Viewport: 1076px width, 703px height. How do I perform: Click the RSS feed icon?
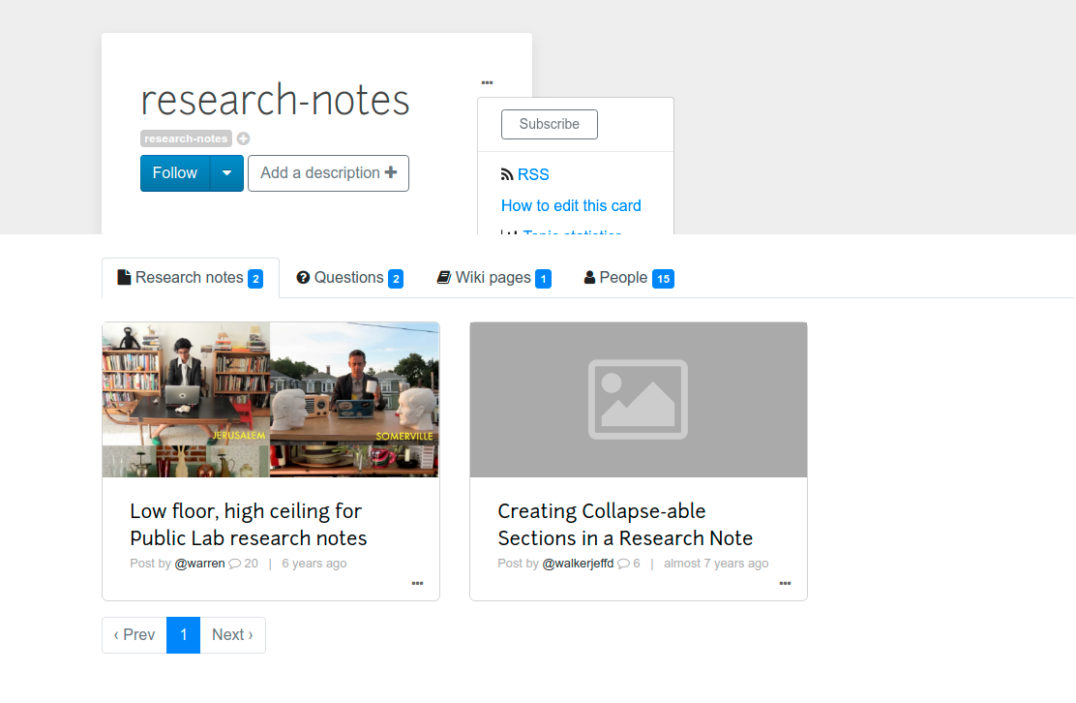pyautogui.click(x=507, y=174)
